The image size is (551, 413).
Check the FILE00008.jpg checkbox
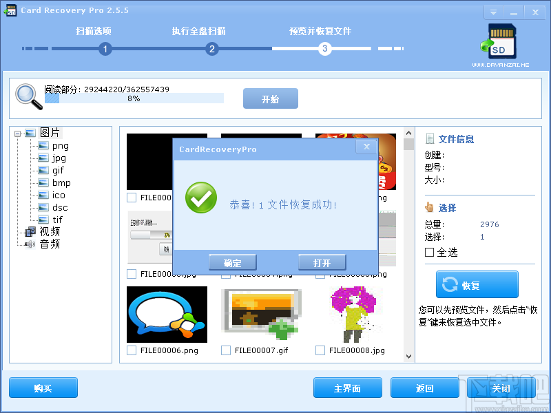click(x=320, y=350)
